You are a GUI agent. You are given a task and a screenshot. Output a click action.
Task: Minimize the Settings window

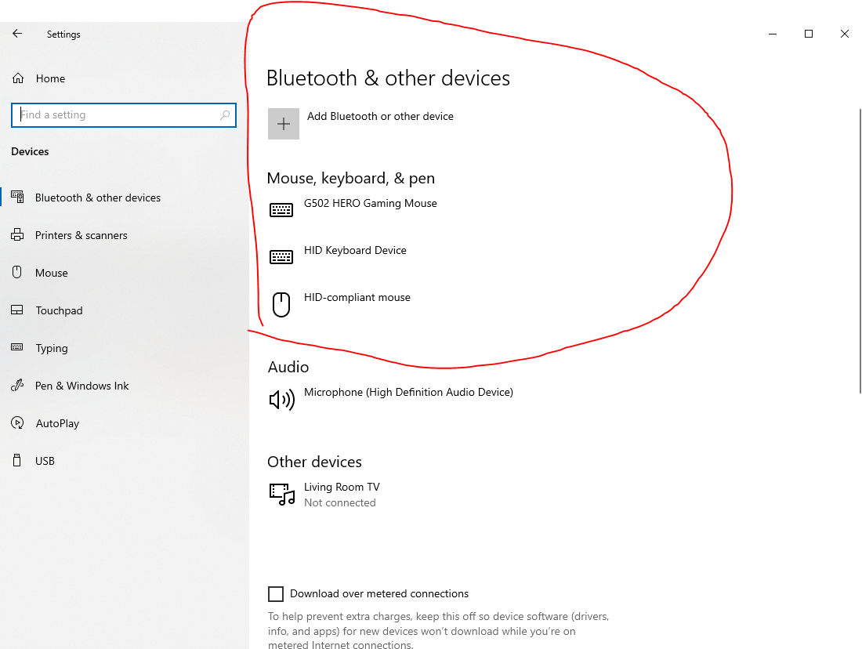click(773, 34)
